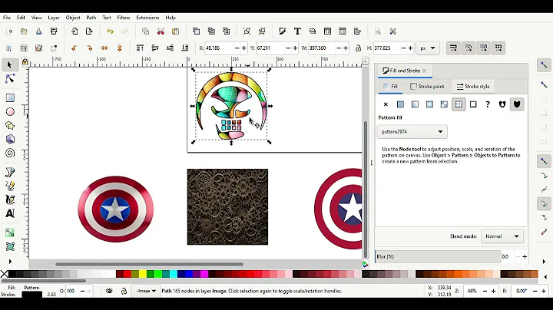Set fill to Mesh gradient
553x310 pixels.
[x=444, y=104]
